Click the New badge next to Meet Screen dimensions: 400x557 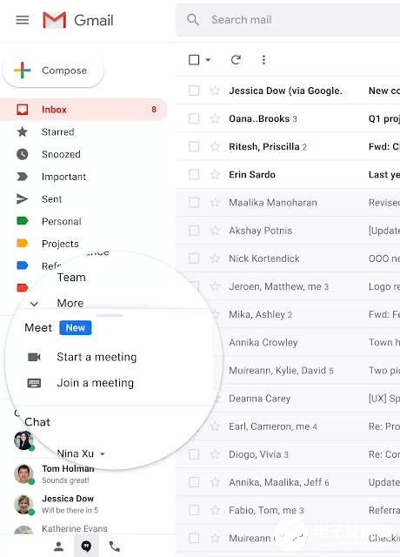pyautogui.click(x=76, y=327)
